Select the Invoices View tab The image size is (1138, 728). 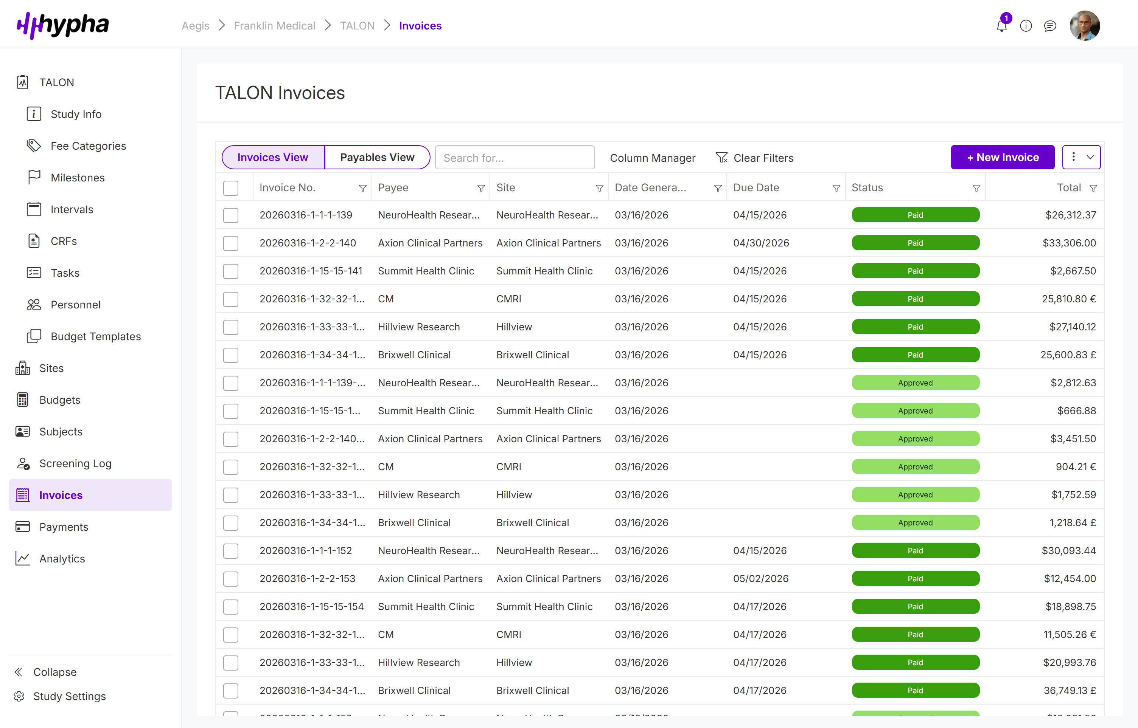pos(272,157)
